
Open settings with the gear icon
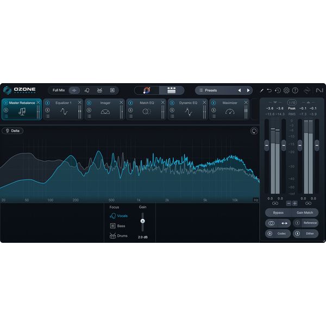click(x=286, y=90)
